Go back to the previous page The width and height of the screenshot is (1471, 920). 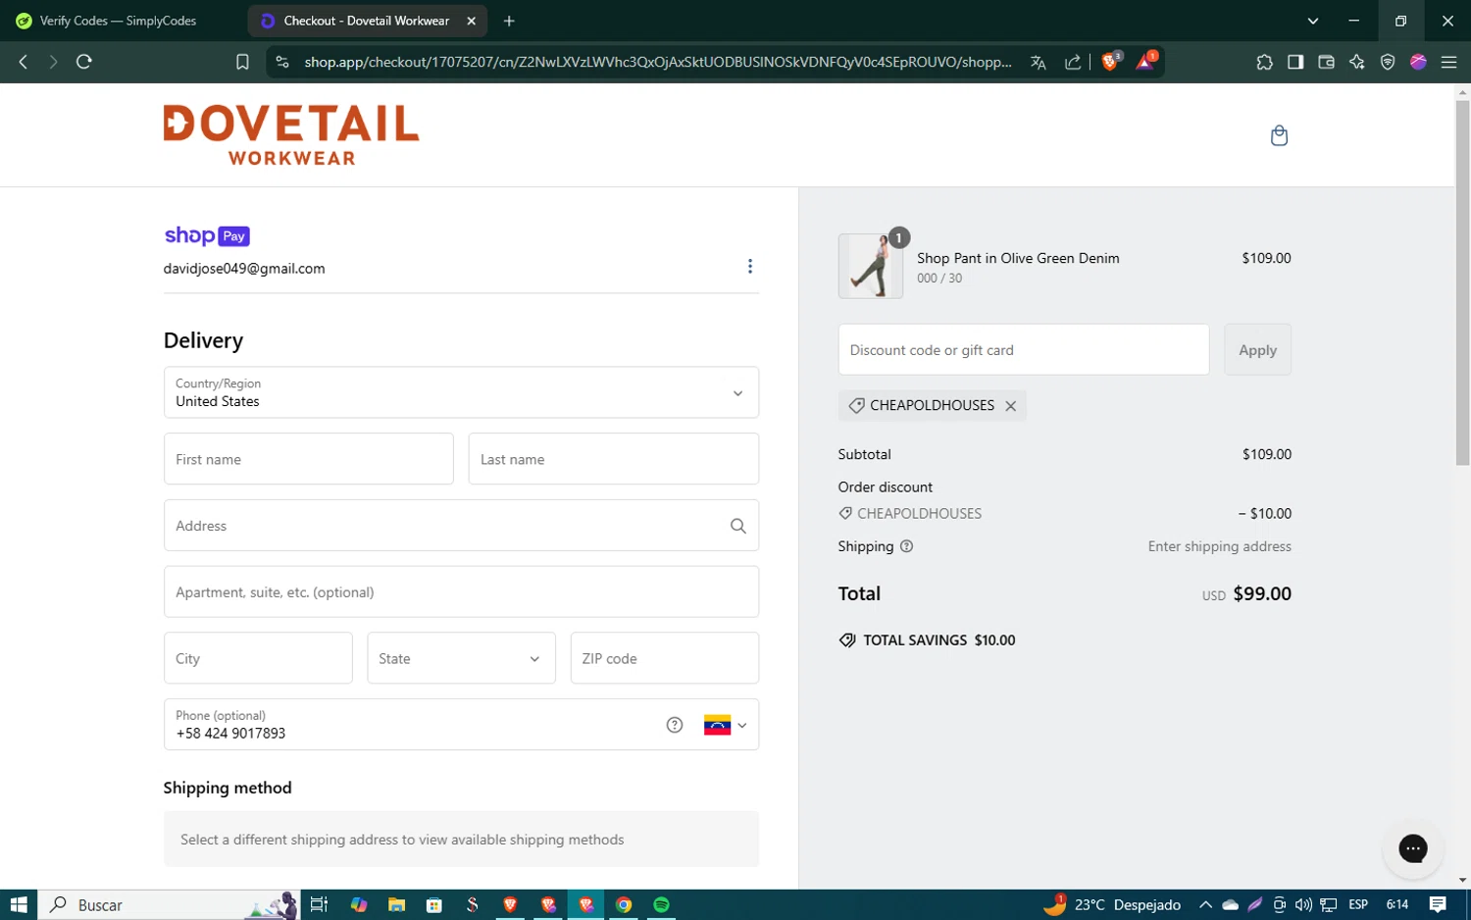pyautogui.click(x=24, y=62)
